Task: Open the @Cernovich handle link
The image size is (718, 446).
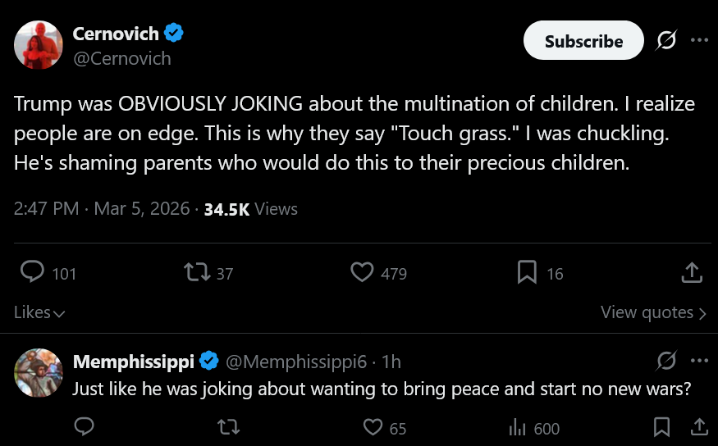Action: [121, 58]
